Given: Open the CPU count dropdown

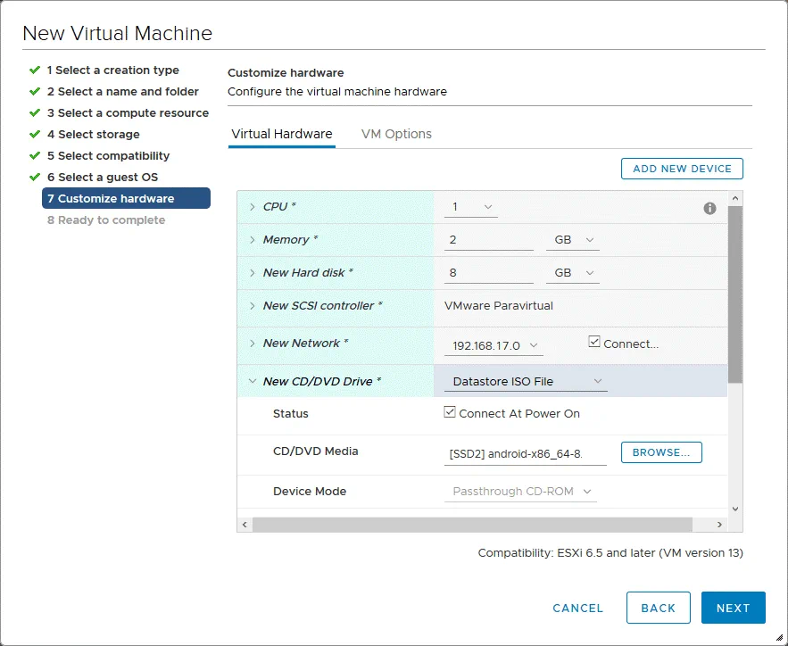Looking at the screenshot, I should pos(470,207).
